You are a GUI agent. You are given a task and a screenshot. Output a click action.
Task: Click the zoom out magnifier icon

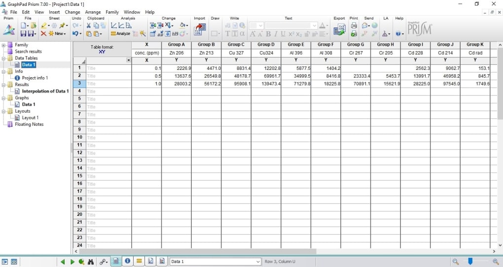tap(456, 262)
